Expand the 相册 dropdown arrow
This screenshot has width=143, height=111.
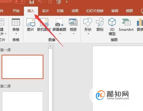click(74, 34)
